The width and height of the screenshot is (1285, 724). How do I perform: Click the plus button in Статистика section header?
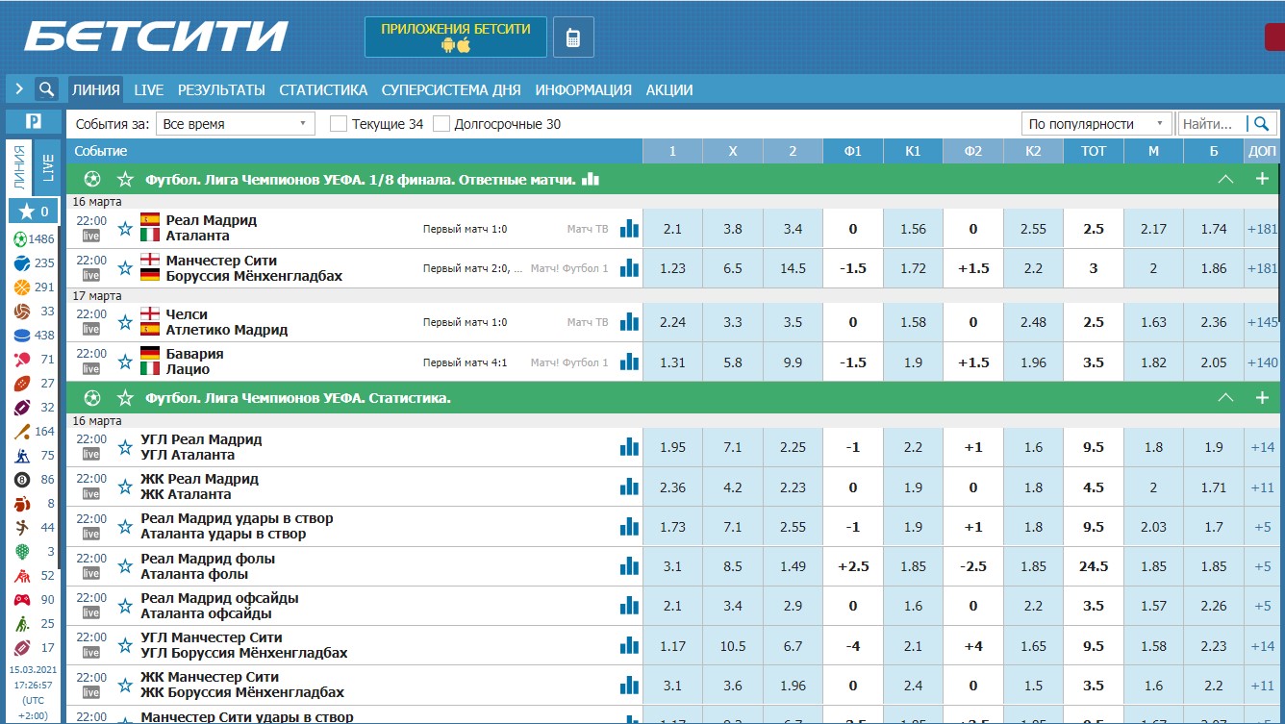pyautogui.click(x=1262, y=397)
